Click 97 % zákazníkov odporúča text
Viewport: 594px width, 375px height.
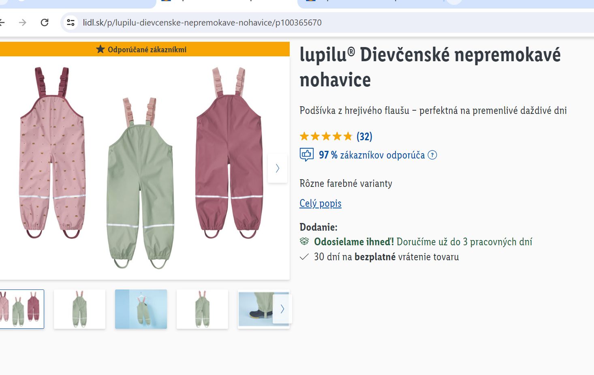[372, 155]
